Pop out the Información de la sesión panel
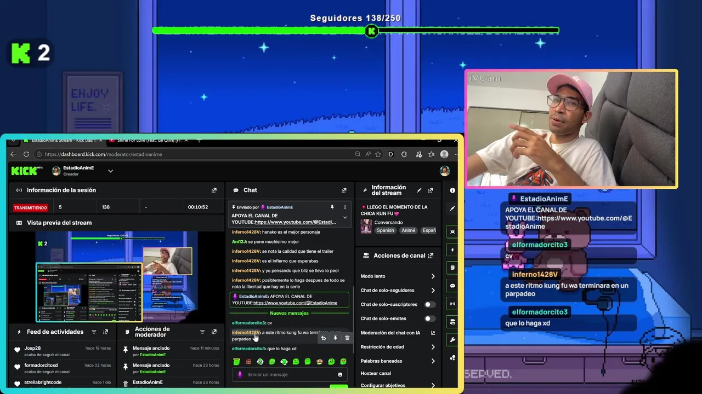Screen dimensions: 702x394 point(214,190)
